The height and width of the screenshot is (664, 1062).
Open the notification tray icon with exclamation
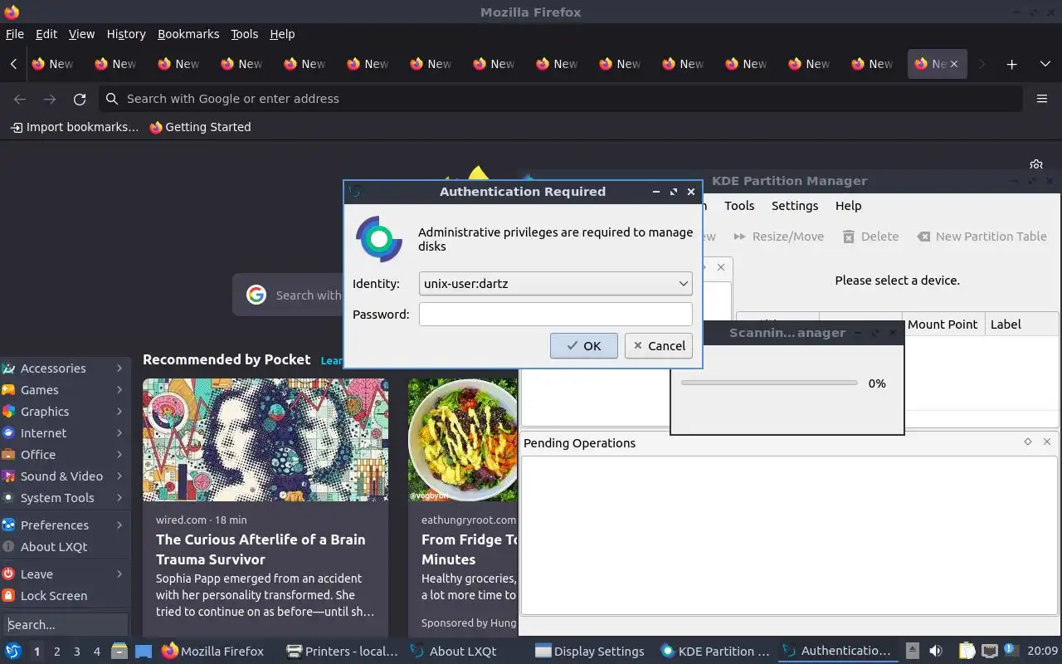pyautogui.click(x=1011, y=650)
